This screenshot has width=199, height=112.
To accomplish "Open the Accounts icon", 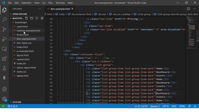I will 4,89.
